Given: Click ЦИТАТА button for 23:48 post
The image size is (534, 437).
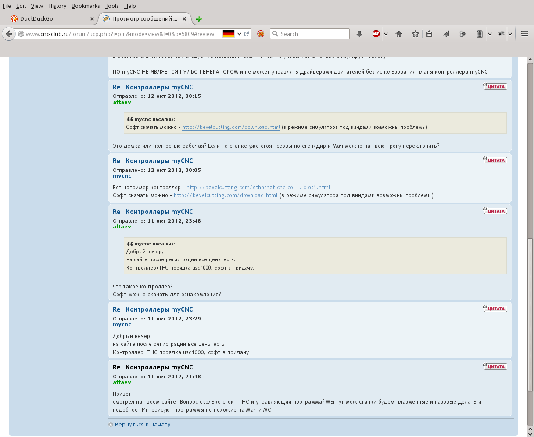Looking at the screenshot, I should [x=495, y=211].
